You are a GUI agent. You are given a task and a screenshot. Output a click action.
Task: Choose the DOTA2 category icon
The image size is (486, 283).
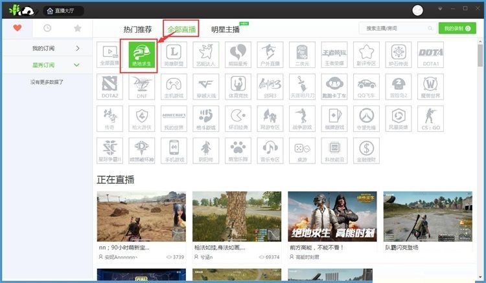[109, 87]
